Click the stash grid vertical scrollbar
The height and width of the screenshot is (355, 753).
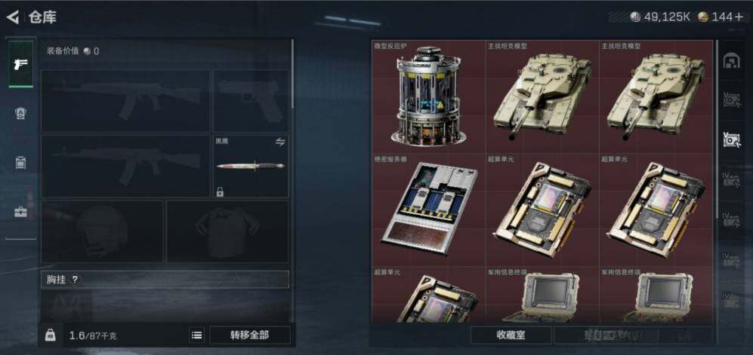pyautogui.click(x=717, y=130)
